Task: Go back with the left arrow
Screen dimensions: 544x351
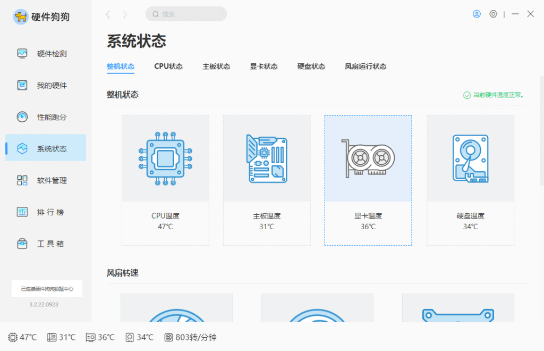Action: point(108,14)
